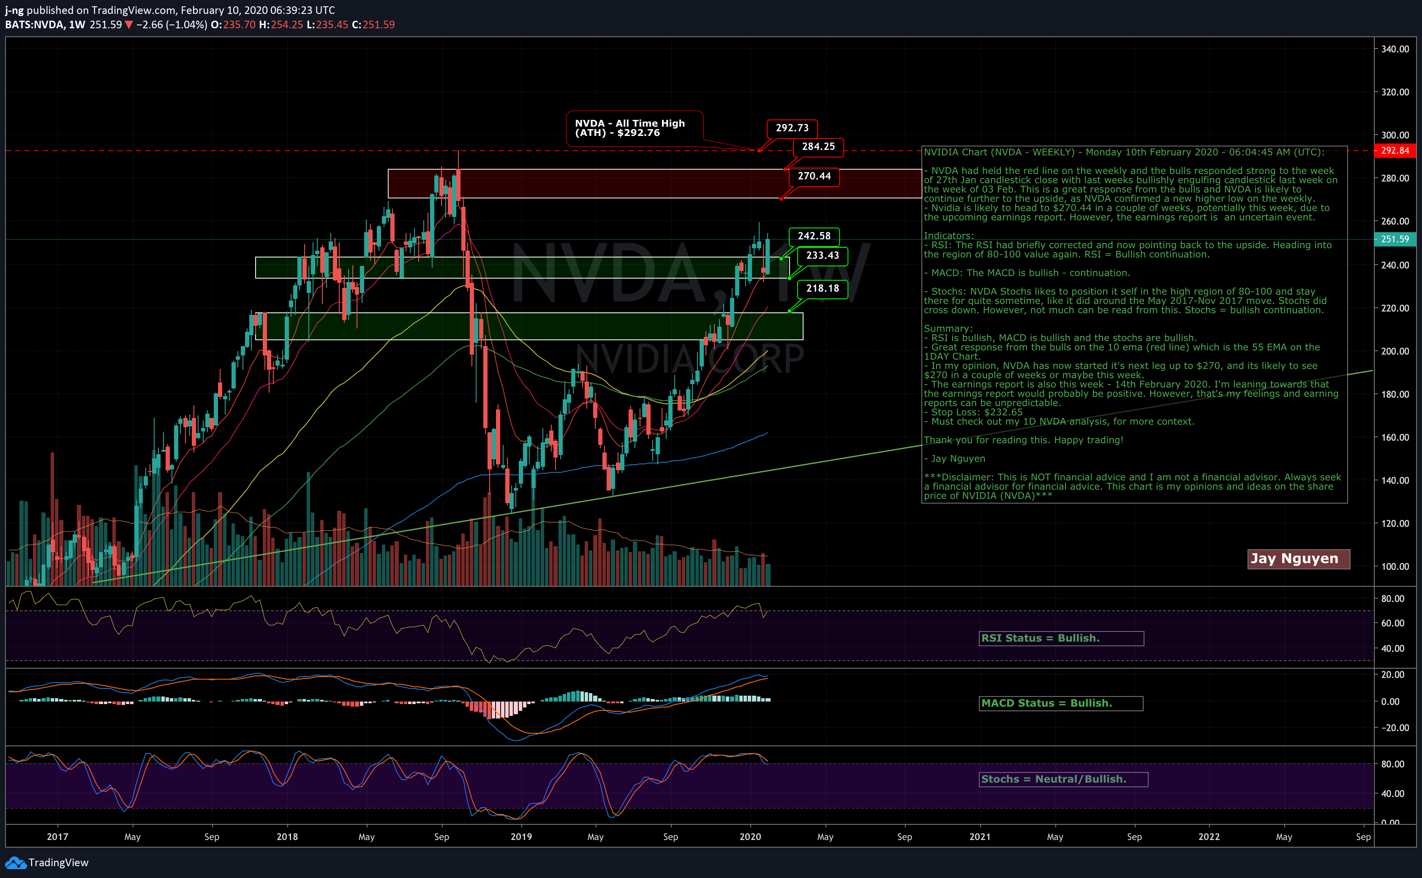Click the 292.73 price label
Screen dimensions: 1422x878
(792, 128)
